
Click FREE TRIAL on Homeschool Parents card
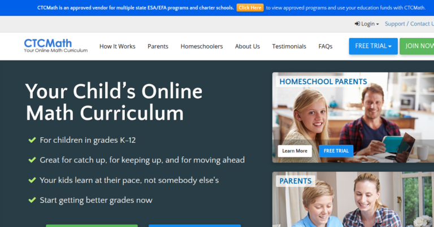336,151
